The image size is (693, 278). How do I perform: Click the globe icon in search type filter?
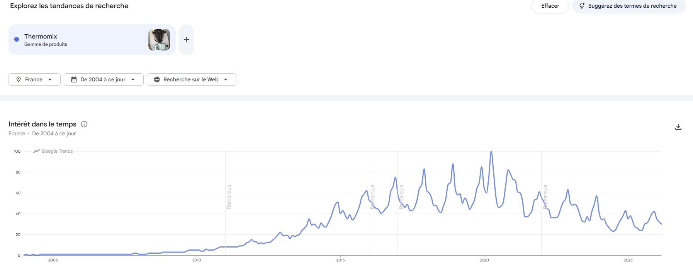(157, 79)
